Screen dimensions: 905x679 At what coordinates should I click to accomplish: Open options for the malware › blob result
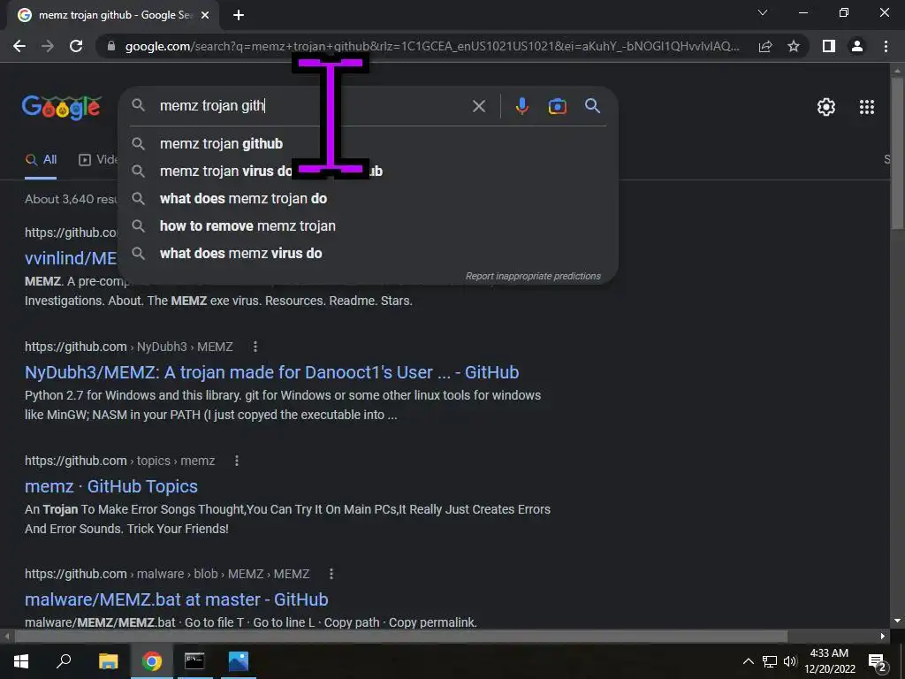(x=331, y=574)
